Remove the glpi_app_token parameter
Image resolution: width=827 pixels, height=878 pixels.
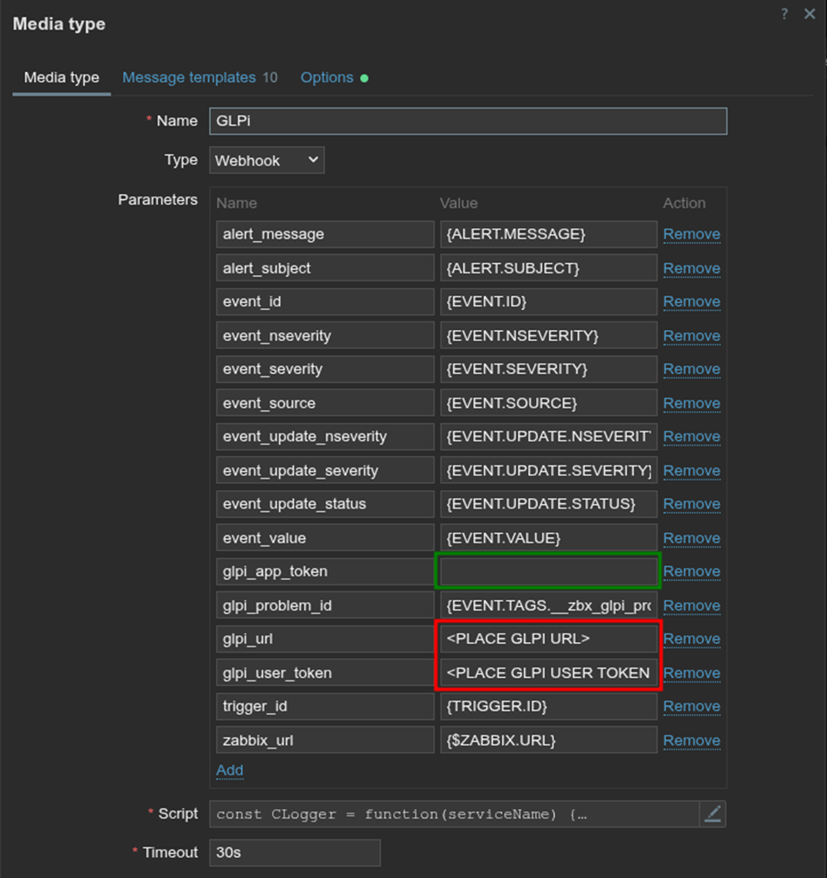coord(691,571)
